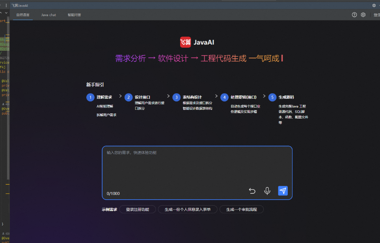Jump to next highlighted error arrow

6,13
